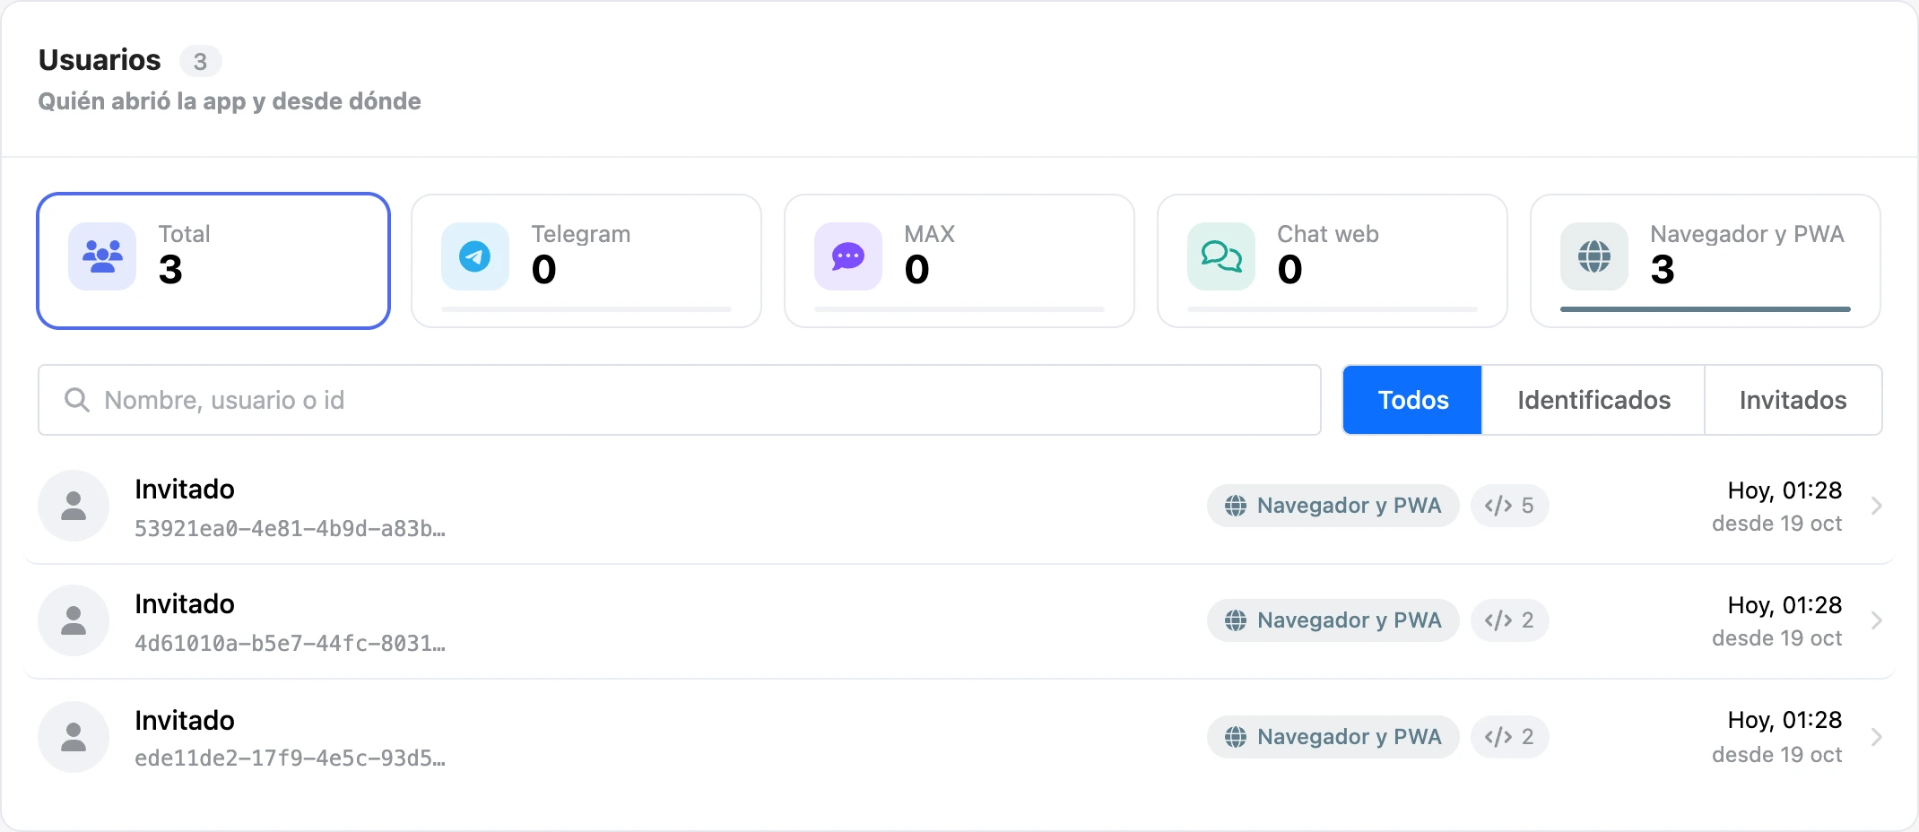Click the MAX purple chat bubble icon
This screenshot has height=832, width=1919.
point(848,256)
